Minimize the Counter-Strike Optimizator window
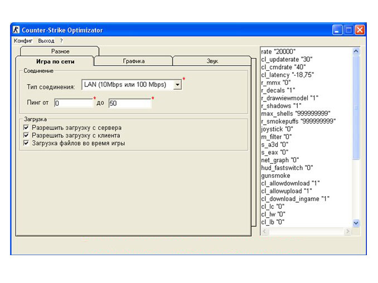The height and width of the screenshot is (283, 378). (337, 30)
